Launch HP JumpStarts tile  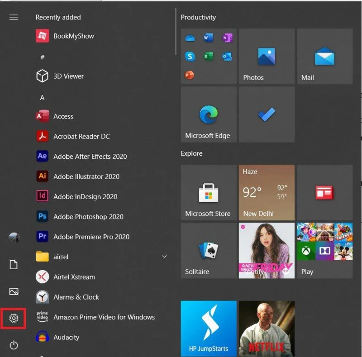click(x=209, y=328)
